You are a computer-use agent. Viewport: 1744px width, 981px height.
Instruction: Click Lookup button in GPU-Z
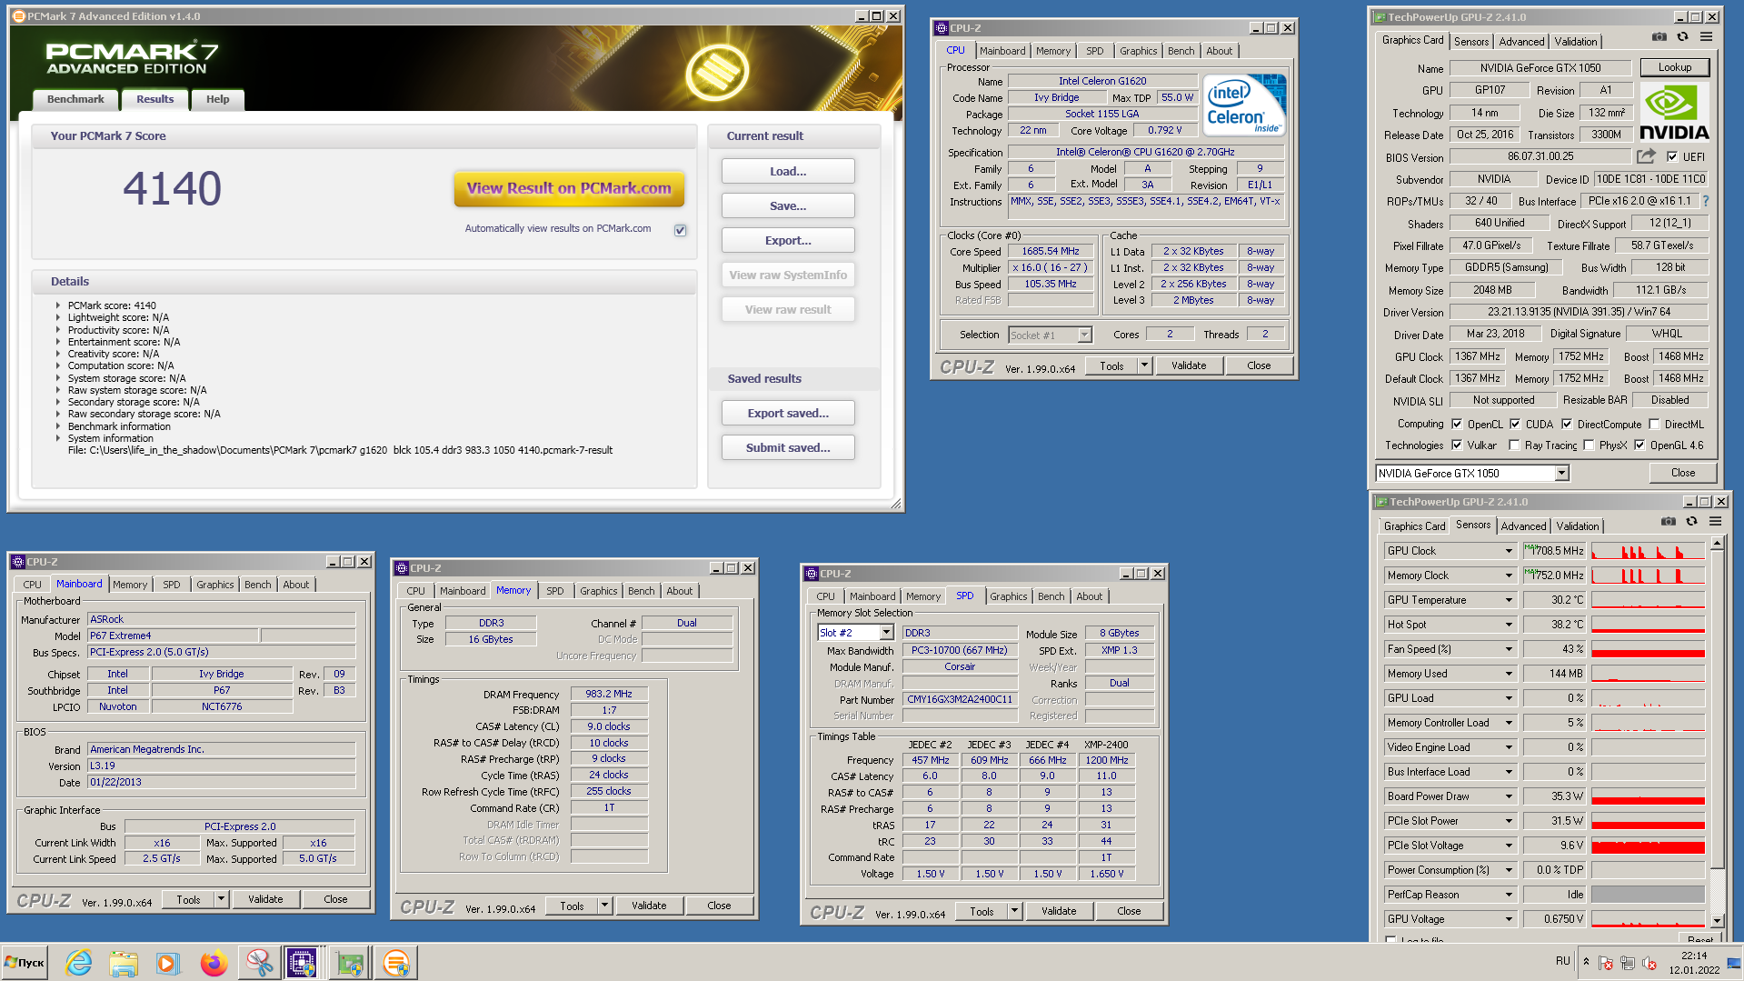pyautogui.click(x=1674, y=67)
